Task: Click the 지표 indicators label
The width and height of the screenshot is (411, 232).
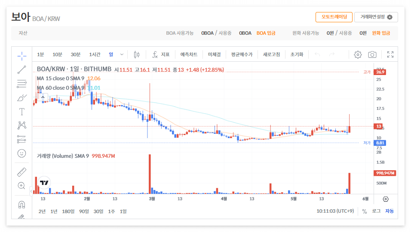Action: click(165, 54)
